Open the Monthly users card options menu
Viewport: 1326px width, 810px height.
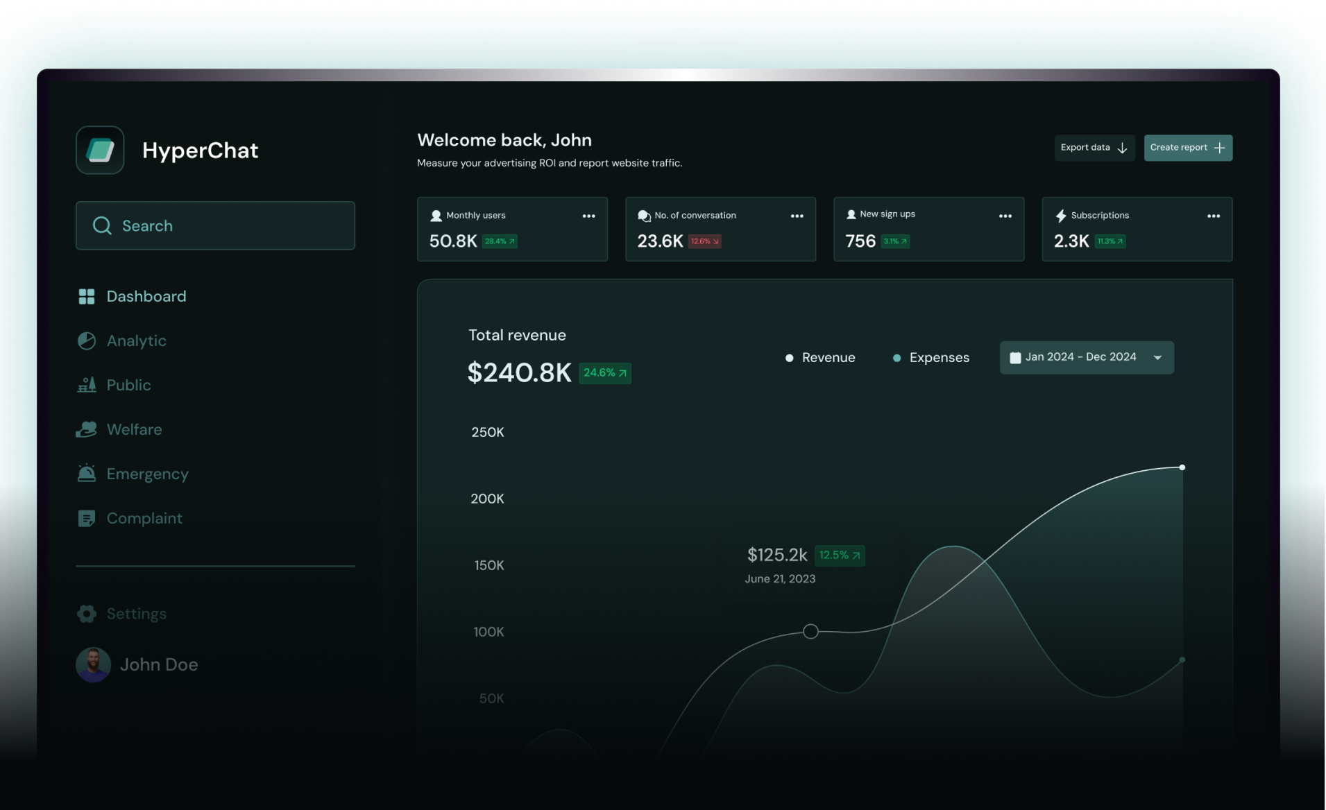[588, 216]
